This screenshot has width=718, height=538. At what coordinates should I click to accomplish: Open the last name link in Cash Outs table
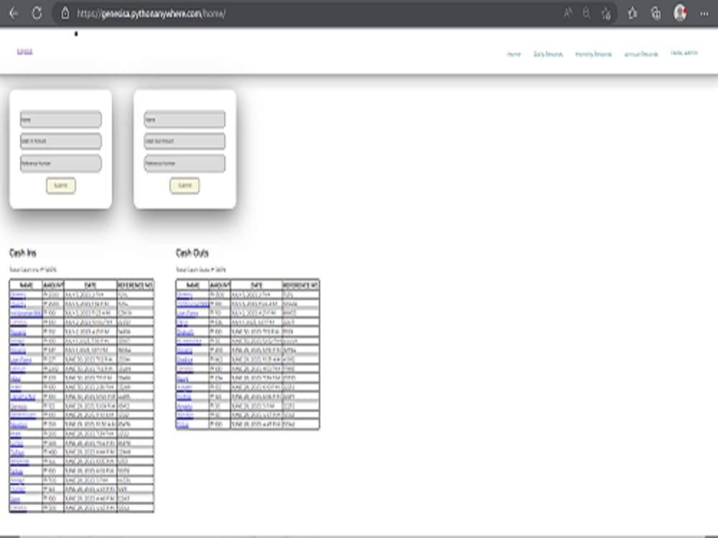(x=182, y=425)
